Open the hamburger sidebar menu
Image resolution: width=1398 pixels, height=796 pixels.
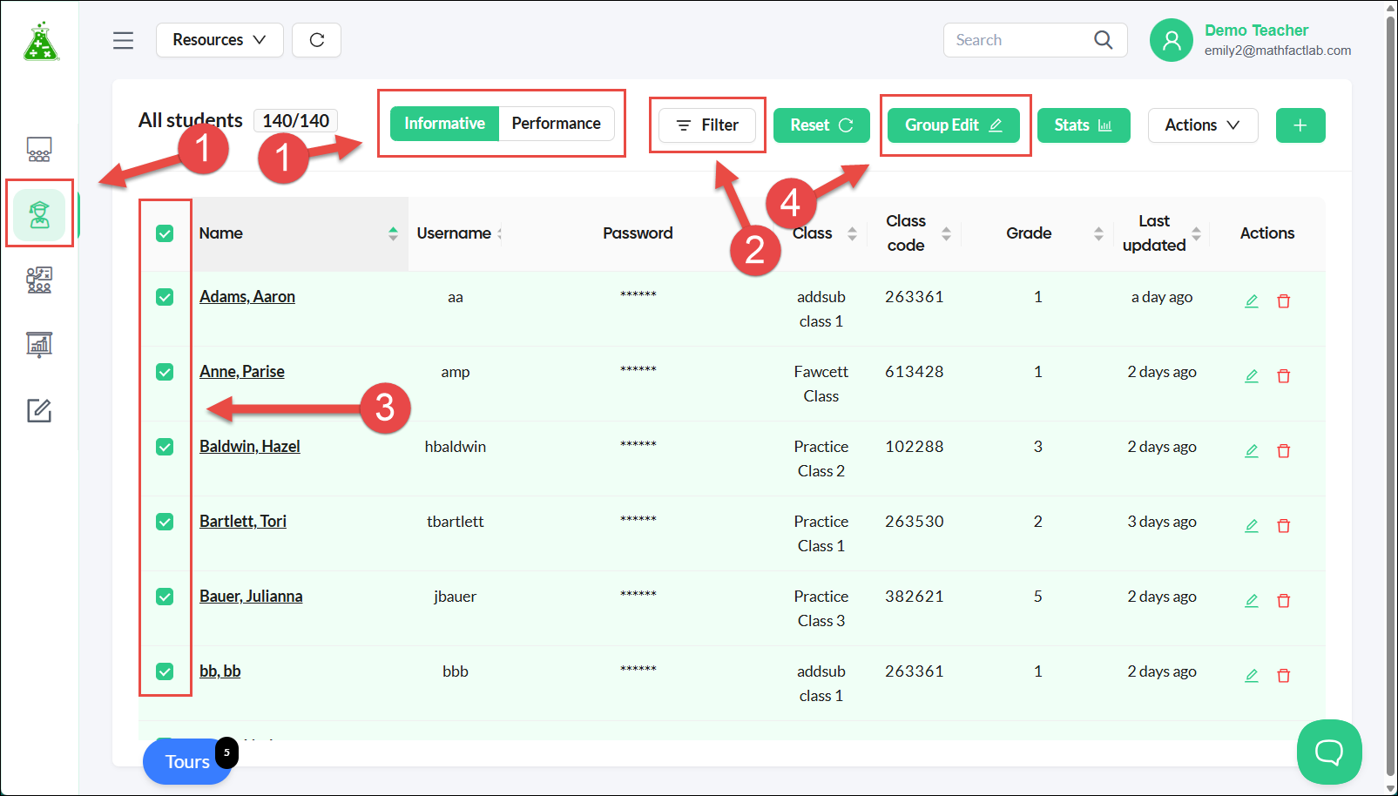123,40
